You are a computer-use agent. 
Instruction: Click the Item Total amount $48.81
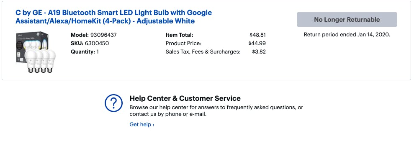pyautogui.click(x=257, y=35)
